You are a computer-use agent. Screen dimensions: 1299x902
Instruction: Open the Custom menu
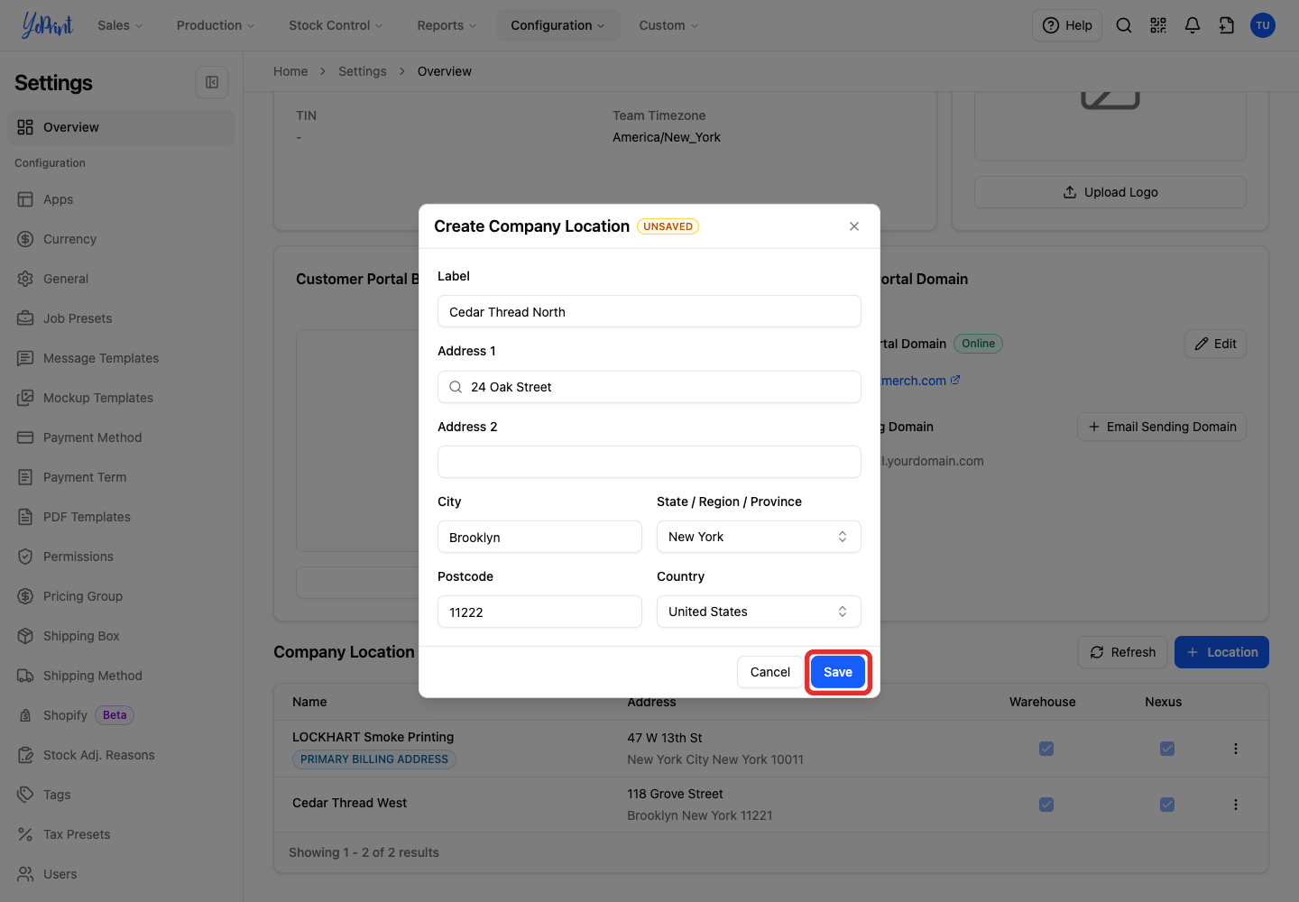668,25
